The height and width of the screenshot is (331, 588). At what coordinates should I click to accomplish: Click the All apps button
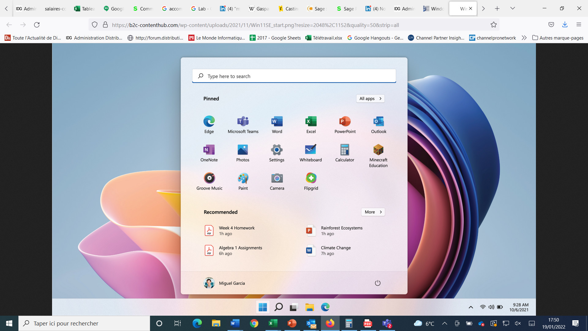point(370,98)
